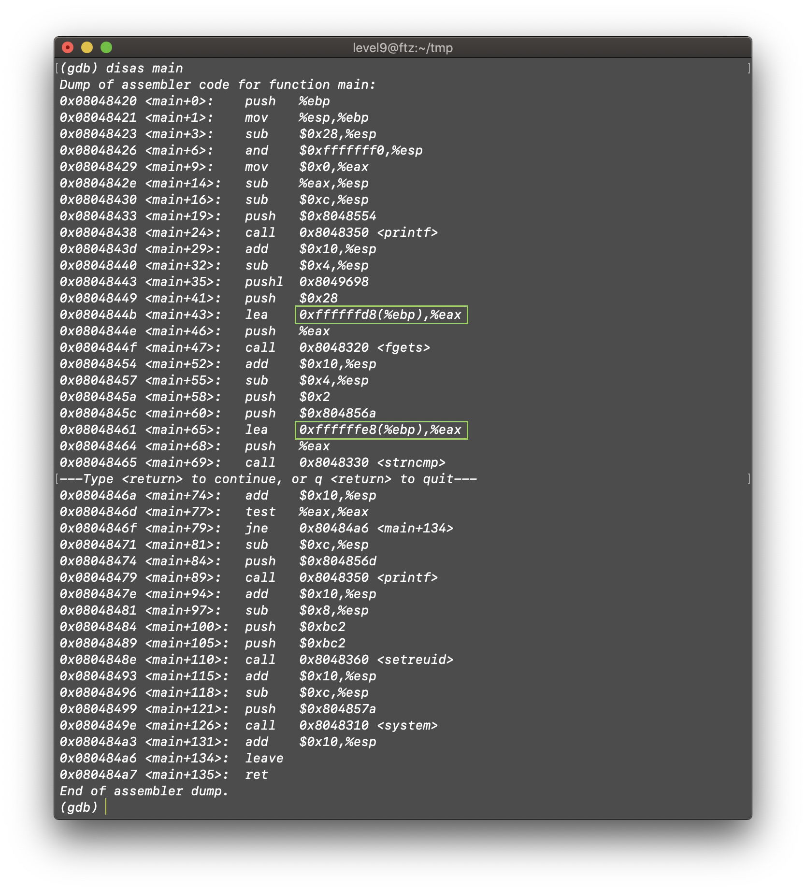Screen dimensions: 806x891
Task: Click the 'Type <return> to continue' pager prompt
Action: [268, 479]
